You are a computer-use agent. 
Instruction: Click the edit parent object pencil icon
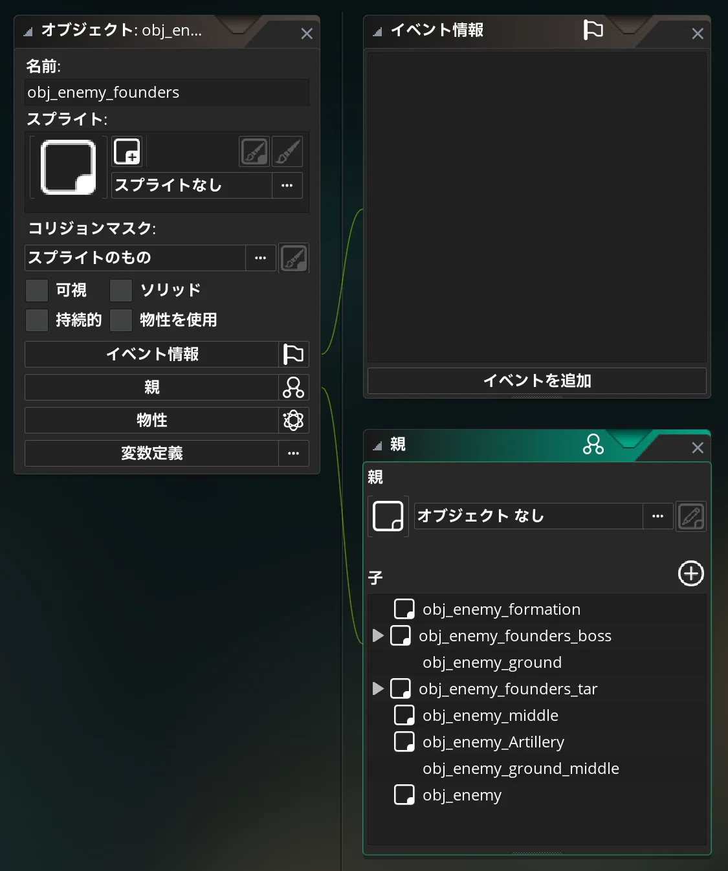click(x=691, y=516)
